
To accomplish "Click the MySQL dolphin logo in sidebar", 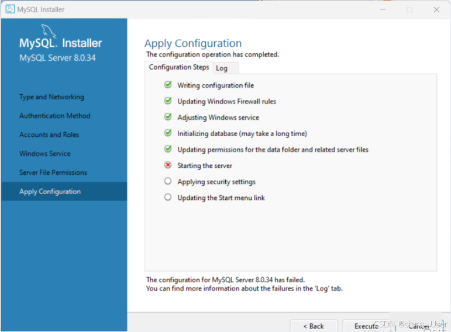I will point(49,31).
